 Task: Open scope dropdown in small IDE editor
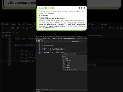coord(75,42)
